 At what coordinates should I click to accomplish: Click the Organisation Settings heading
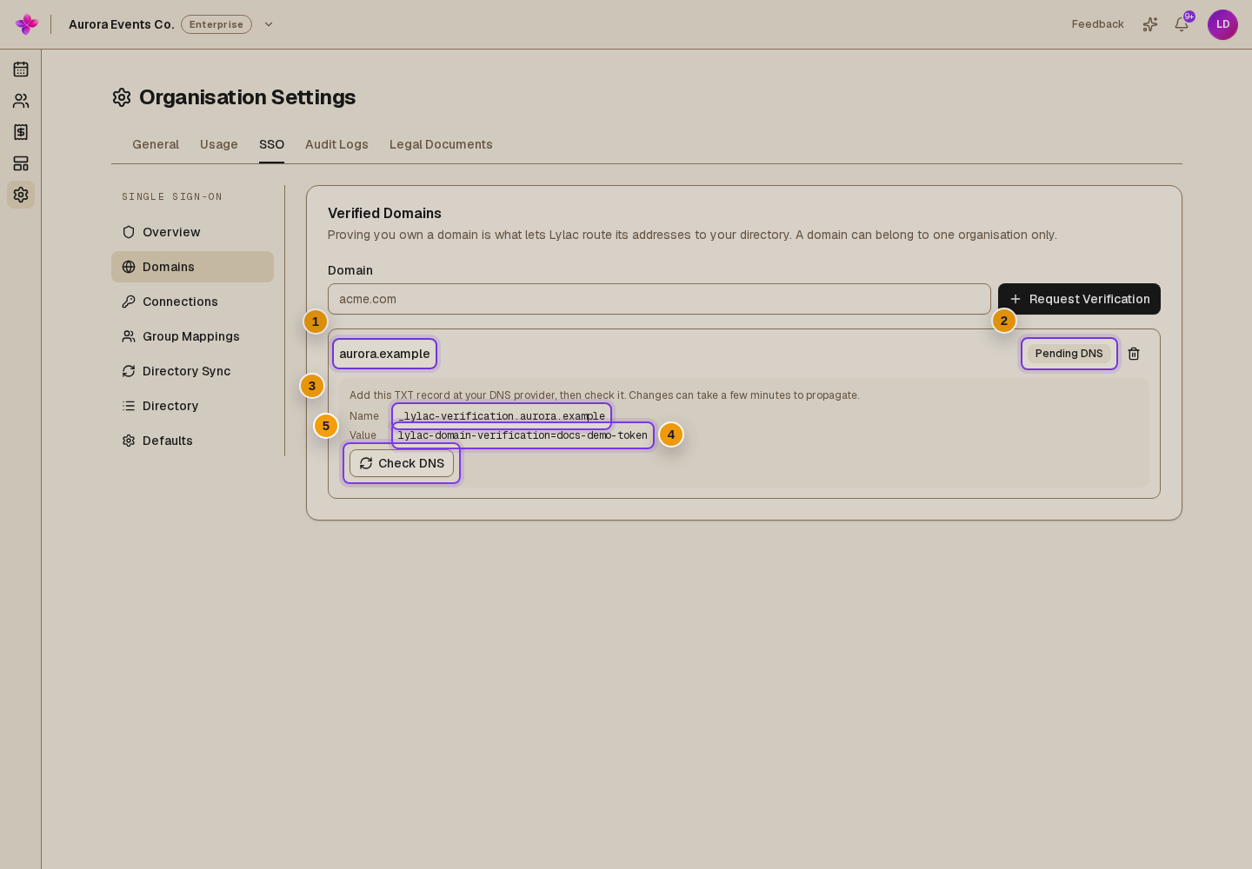247,97
